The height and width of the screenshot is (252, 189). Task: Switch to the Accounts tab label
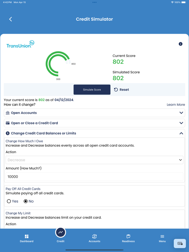click(94, 241)
